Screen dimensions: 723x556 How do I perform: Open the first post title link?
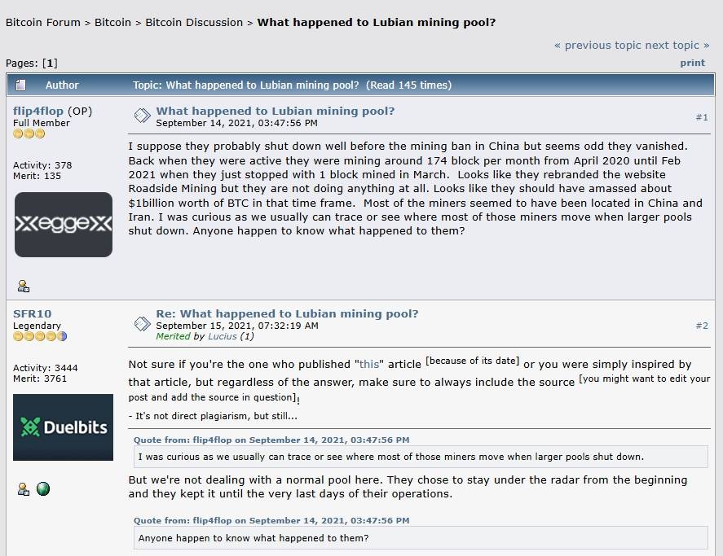tap(276, 111)
